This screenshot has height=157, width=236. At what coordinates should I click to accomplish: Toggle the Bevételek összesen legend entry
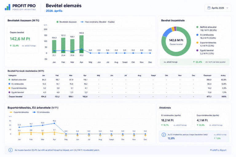click(66, 22)
